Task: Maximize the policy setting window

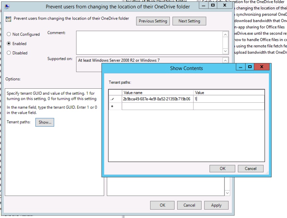Action: pyautogui.click(x=213, y=5)
